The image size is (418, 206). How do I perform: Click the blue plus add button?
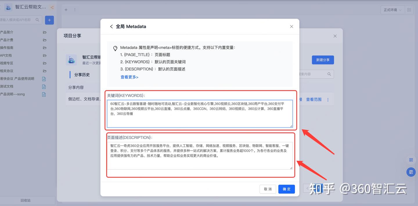coord(49,20)
